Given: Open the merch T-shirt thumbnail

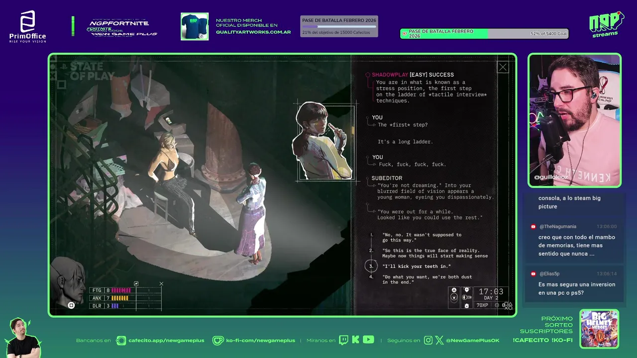Looking at the screenshot, I should pos(195,26).
